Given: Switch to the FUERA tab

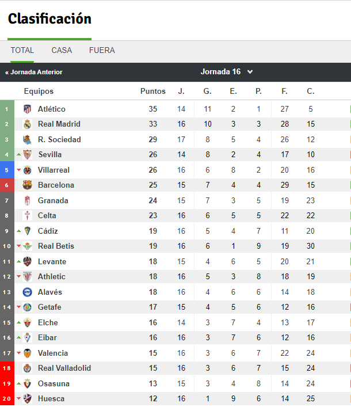Looking at the screenshot, I should pos(102,50).
